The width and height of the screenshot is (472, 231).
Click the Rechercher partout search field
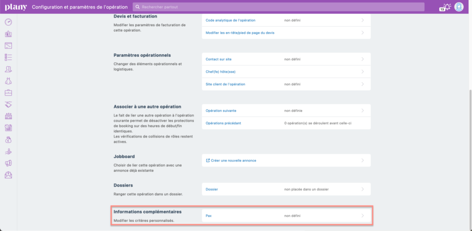point(278,7)
